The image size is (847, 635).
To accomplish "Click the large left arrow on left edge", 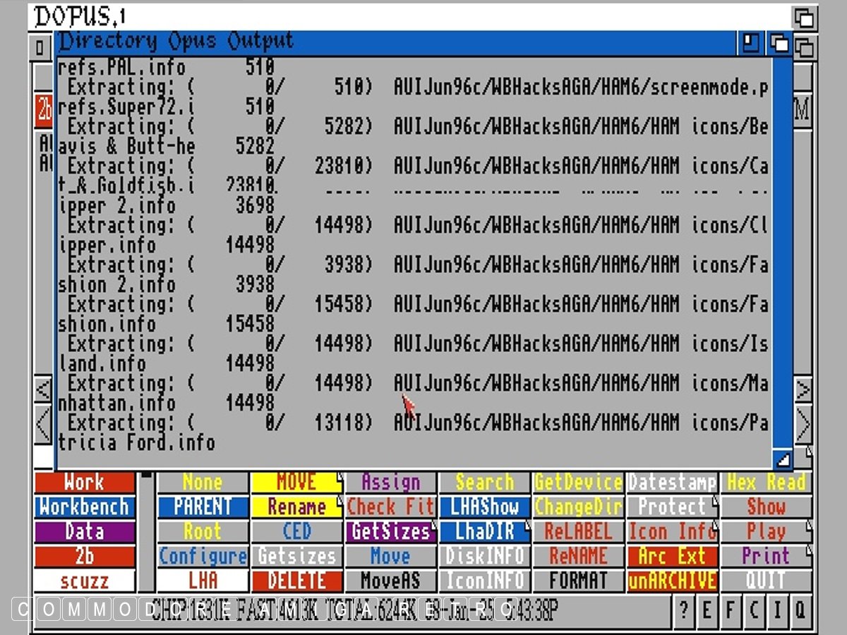I will [x=43, y=425].
